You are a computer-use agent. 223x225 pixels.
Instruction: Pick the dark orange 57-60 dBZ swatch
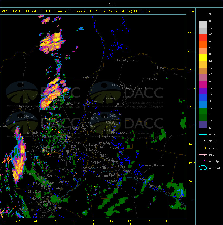[x=203, y=44]
